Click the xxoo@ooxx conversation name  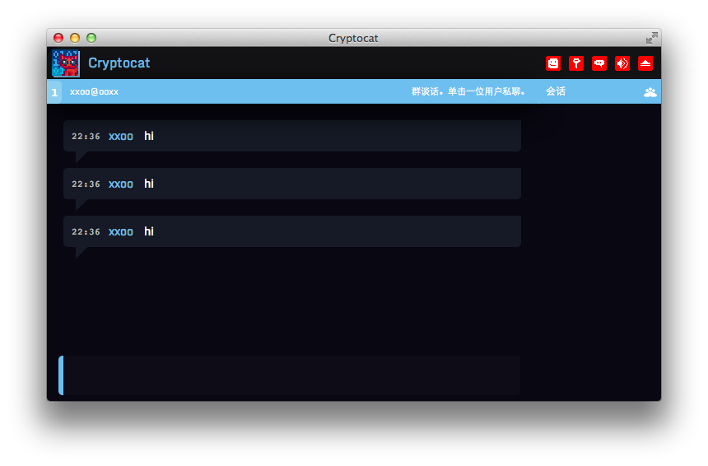pos(94,91)
